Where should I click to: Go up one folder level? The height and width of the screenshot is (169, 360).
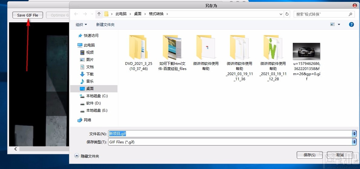click(x=99, y=14)
